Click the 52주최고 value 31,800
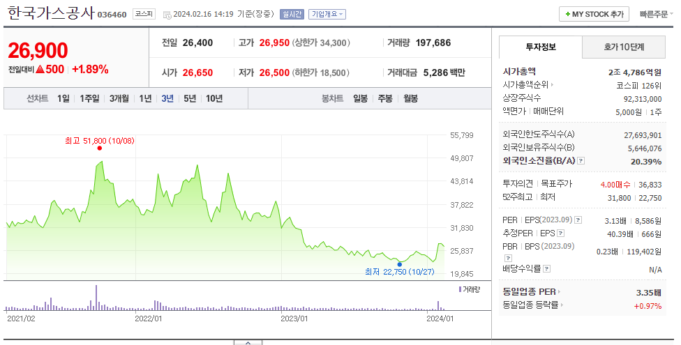The height and width of the screenshot is (345, 681). (x=620, y=198)
